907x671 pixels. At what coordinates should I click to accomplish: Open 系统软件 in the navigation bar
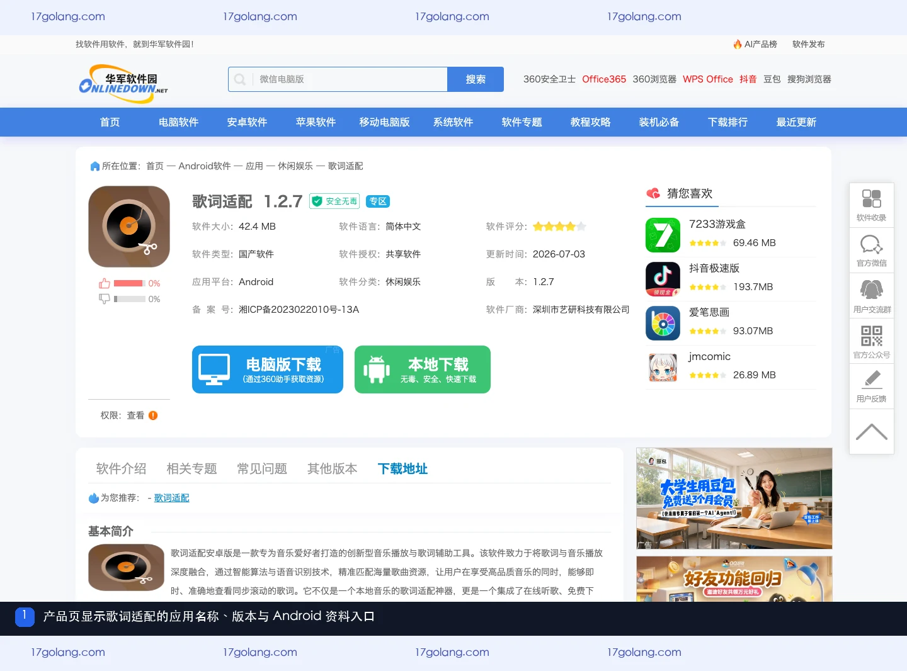coord(453,122)
